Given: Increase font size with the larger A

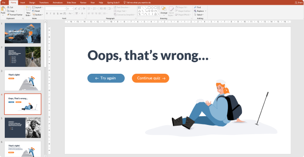Looking at the screenshot, I should point(76,9).
